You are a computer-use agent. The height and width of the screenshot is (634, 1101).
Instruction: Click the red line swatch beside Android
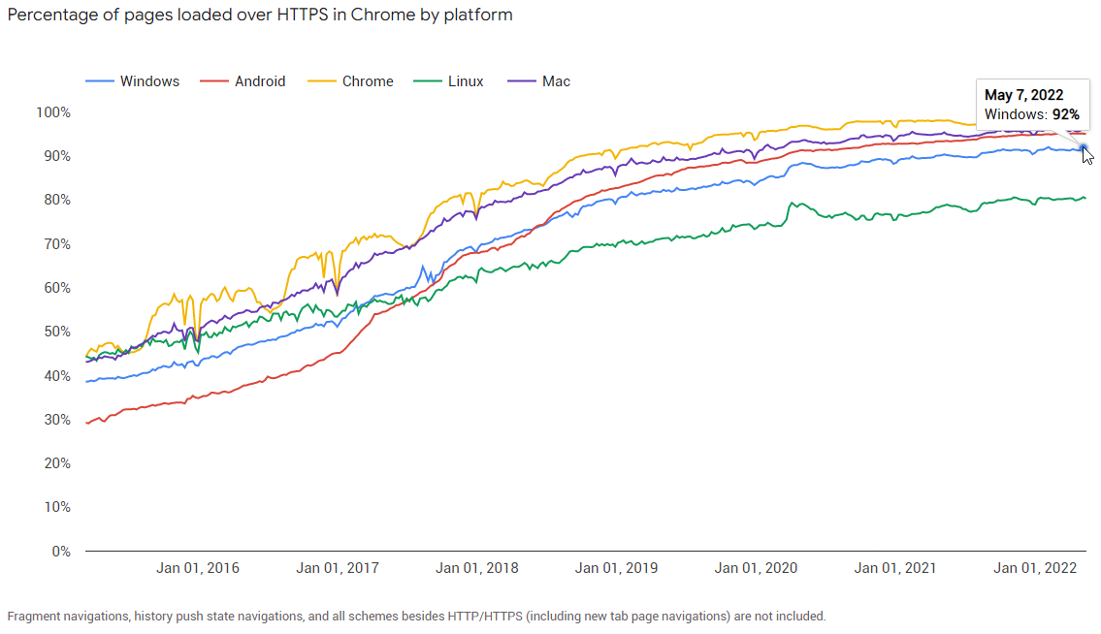pyautogui.click(x=213, y=81)
